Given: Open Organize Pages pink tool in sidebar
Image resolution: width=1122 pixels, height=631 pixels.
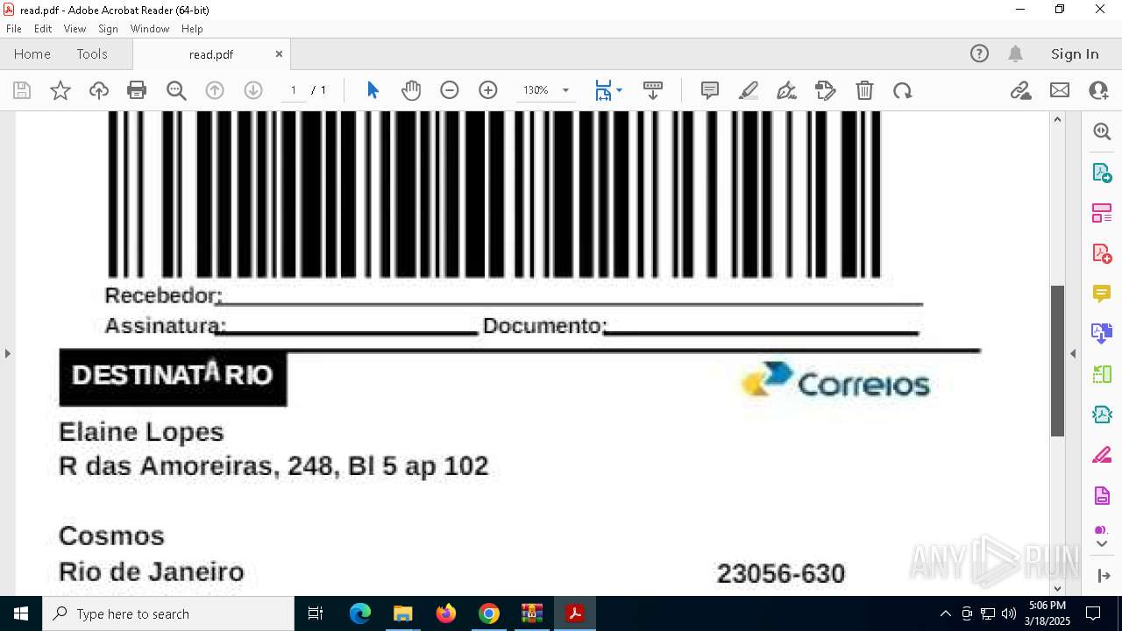Looking at the screenshot, I should [x=1102, y=213].
